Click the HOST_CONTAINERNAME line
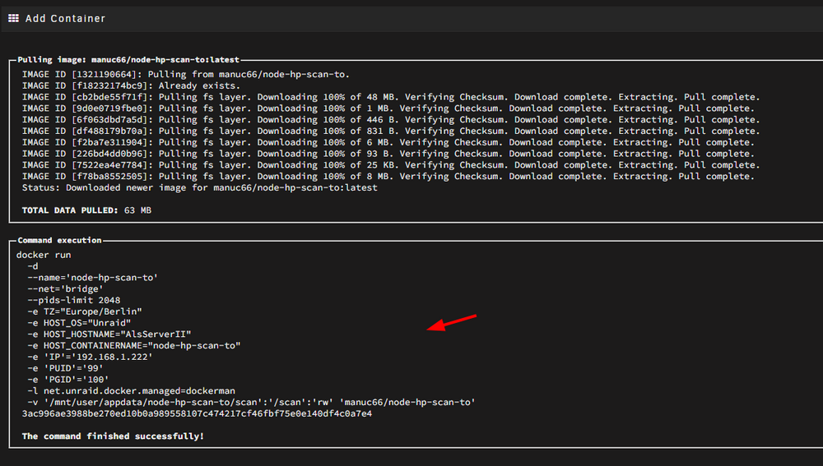The height and width of the screenshot is (466, 823). 134,345
